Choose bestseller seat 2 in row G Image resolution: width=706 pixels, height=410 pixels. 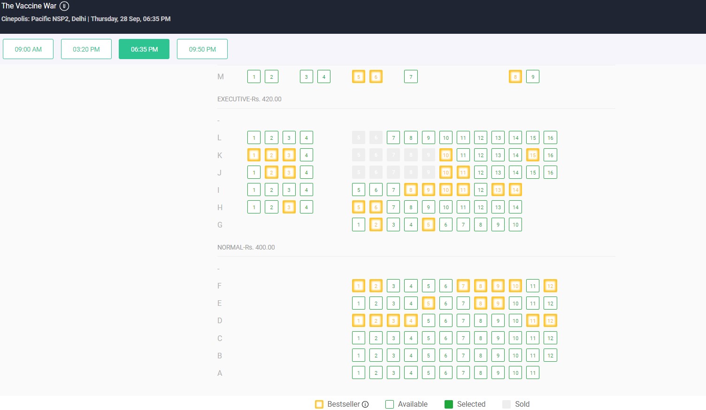tap(376, 225)
